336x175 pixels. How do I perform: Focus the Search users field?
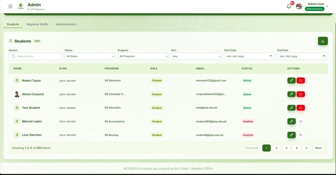35,56
